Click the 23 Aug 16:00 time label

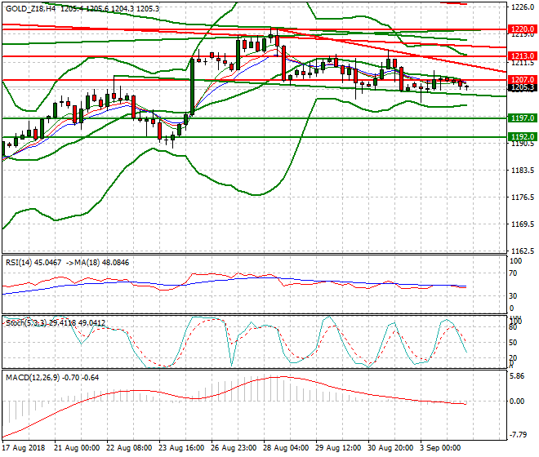coord(181,448)
